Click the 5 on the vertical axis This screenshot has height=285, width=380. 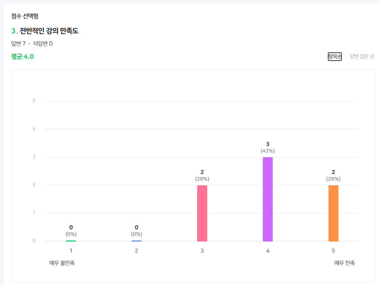click(x=34, y=100)
